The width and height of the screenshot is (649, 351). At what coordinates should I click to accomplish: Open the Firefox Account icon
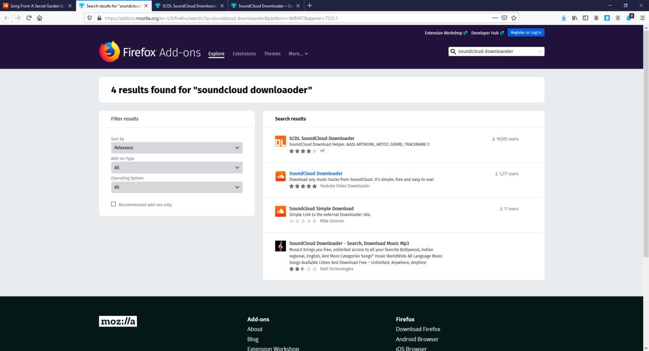[596, 18]
